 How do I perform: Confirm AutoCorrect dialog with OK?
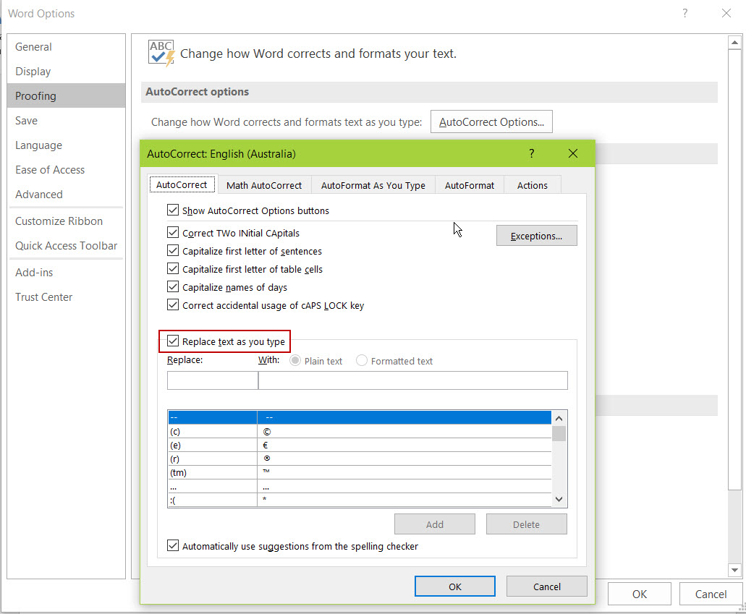(x=455, y=587)
